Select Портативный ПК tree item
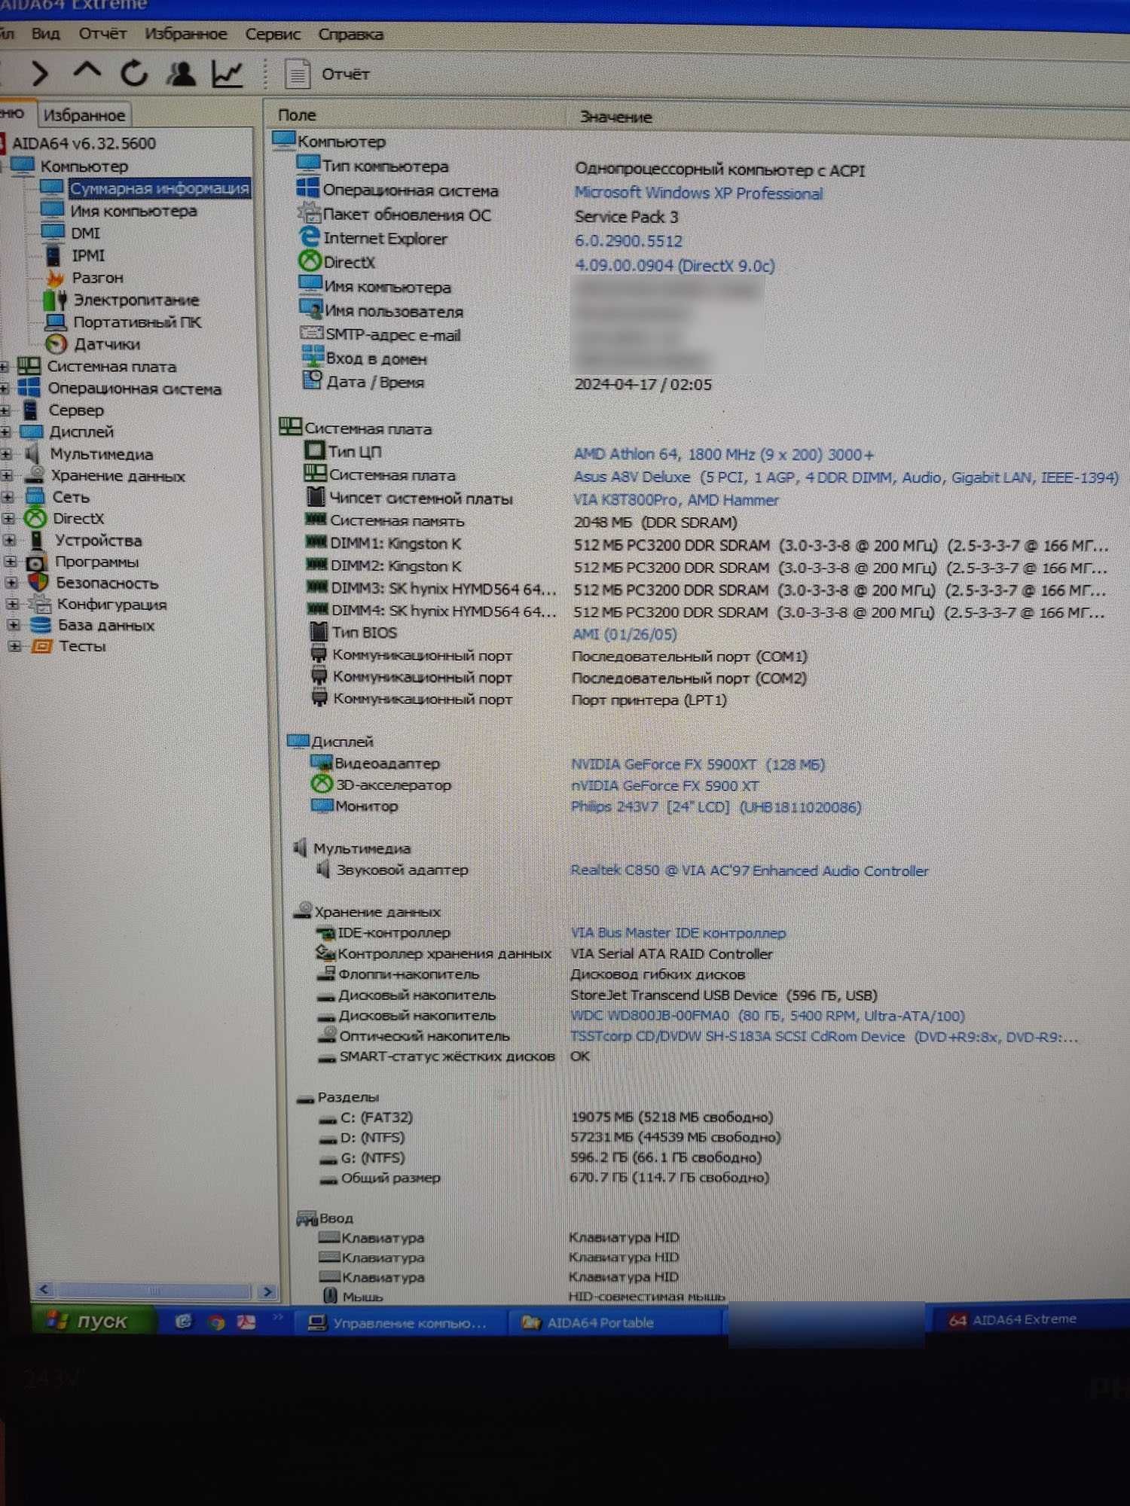 pos(137,322)
